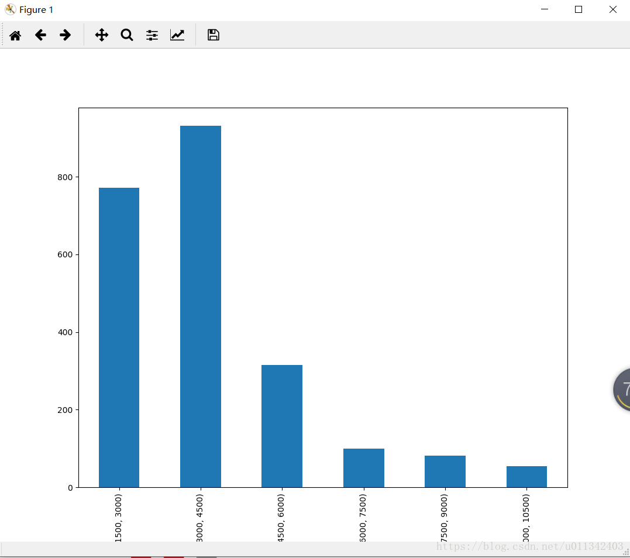
Task: Click the bar for range 1500, 3000
Action: (x=119, y=337)
